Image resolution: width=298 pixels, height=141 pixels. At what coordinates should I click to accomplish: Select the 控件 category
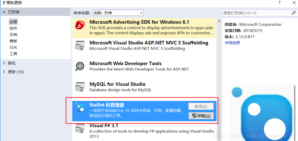click(x=13, y=28)
